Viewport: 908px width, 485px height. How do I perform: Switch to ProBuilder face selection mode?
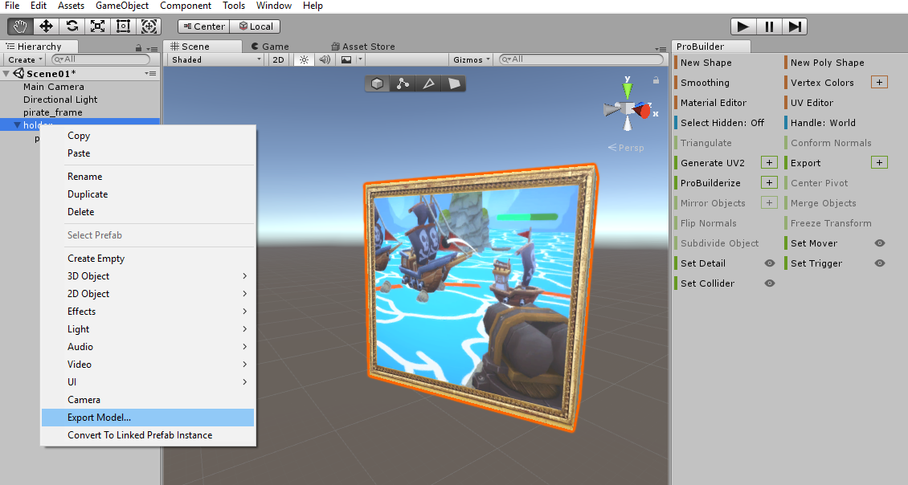[454, 84]
